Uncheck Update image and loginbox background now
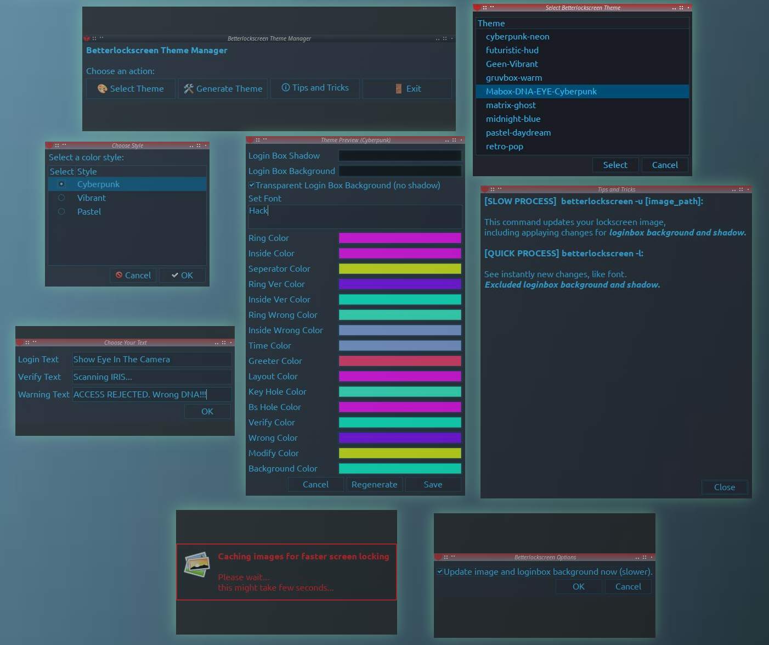 440,572
